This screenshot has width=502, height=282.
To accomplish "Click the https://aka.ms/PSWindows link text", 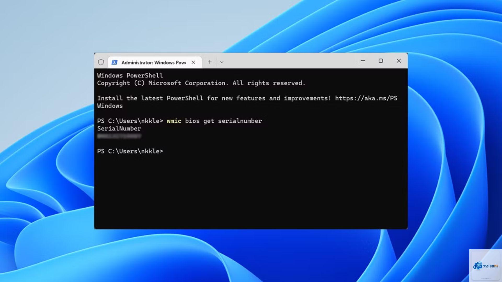I will point(366,98).
